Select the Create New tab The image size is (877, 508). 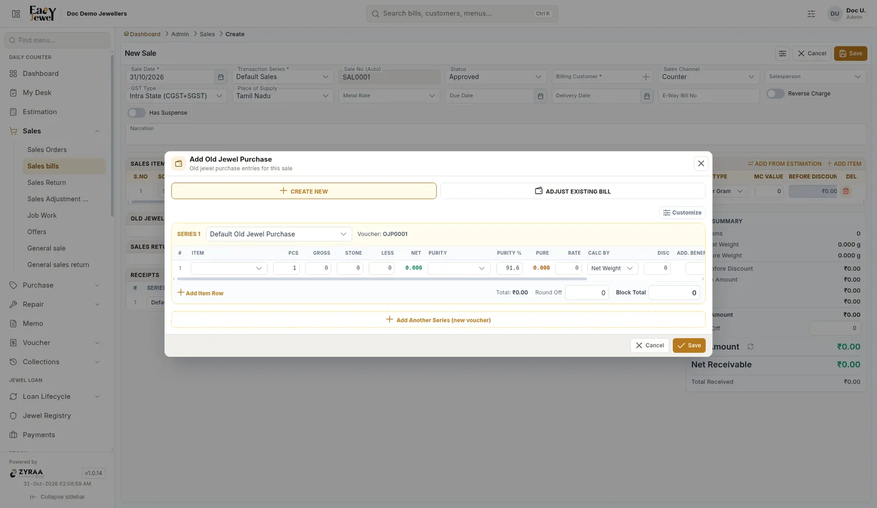point(304,191)
